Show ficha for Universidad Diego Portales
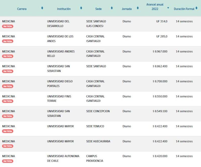201x167 pixels. tap(8, 86)
